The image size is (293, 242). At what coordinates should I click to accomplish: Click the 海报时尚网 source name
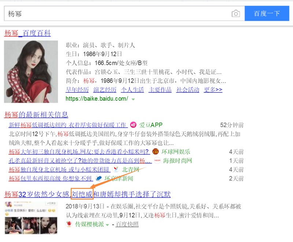pyautogui.click(x=178, y=161)
